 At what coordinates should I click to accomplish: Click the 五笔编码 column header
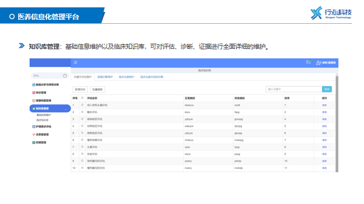point(190,98)
